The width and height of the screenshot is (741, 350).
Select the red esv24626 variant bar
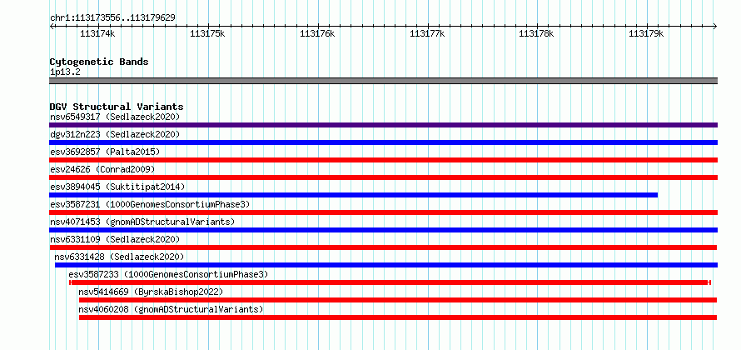click(383, 177)
